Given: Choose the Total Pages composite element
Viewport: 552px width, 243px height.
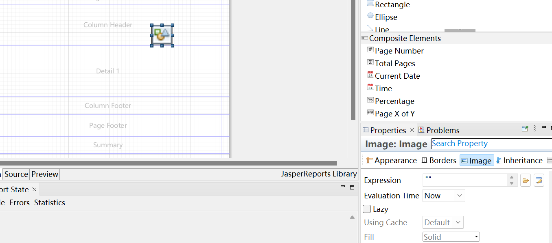Looking at the screenshot, I should pos(391,63).
